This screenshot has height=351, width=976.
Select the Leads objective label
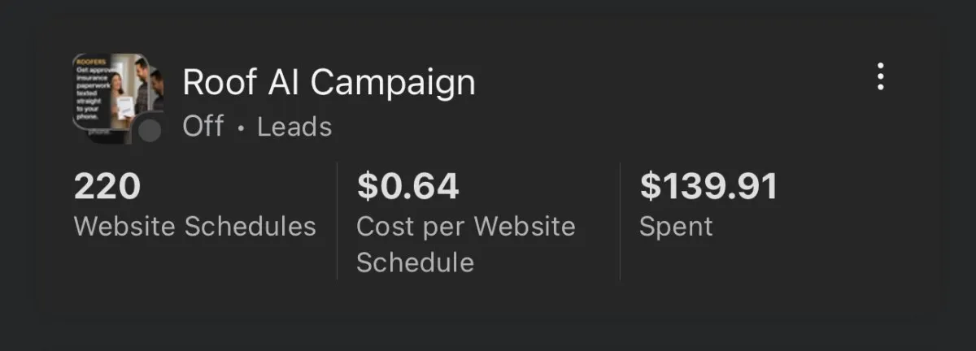(294, 127)
